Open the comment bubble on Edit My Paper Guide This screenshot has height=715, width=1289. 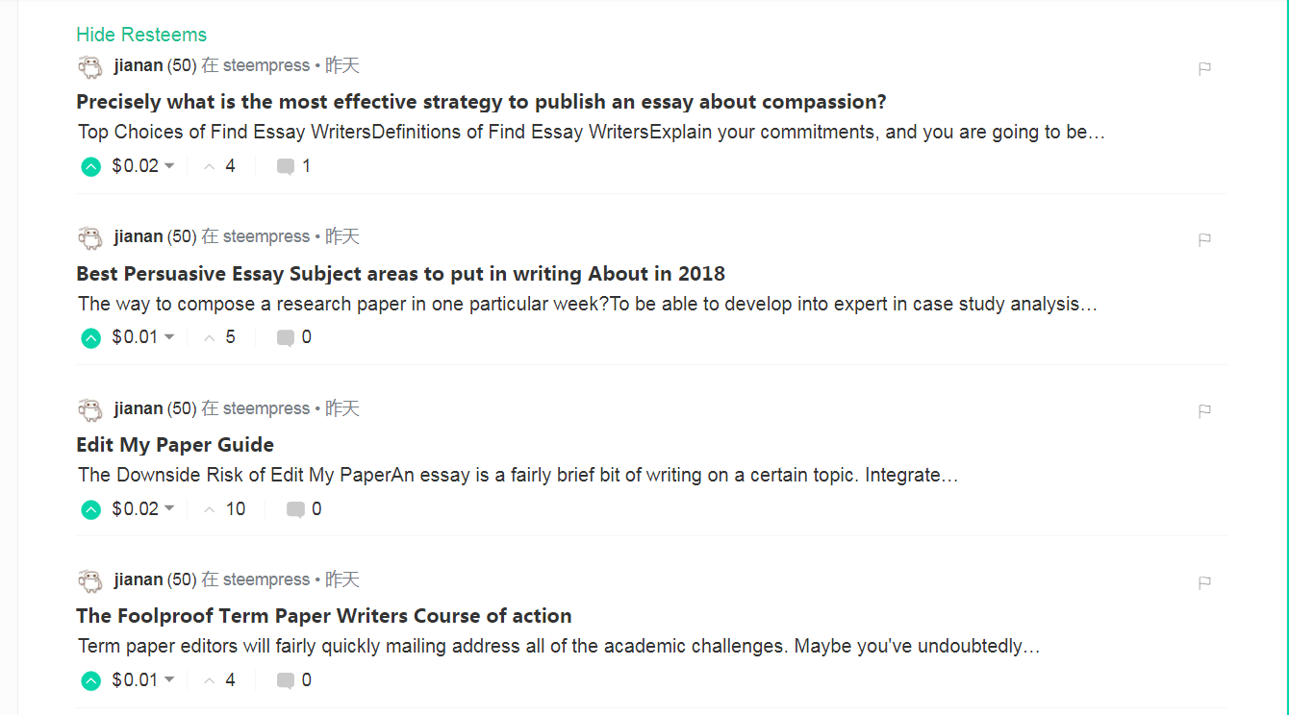pos(297,508)
